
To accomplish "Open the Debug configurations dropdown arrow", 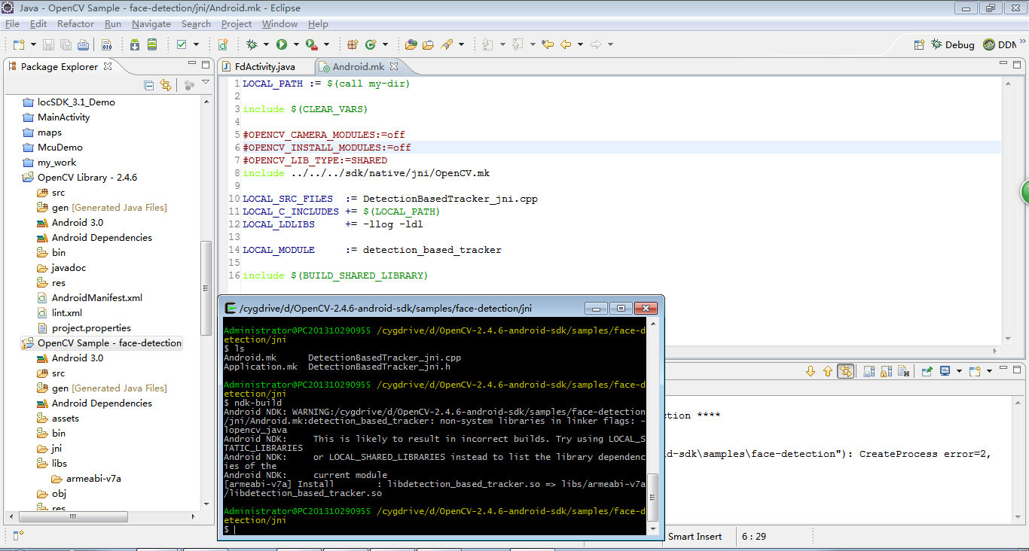I will [x=266, y=44].
